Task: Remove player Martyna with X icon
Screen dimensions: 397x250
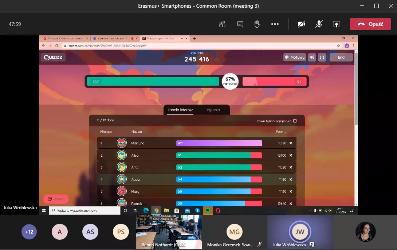Action: point(291,143)
